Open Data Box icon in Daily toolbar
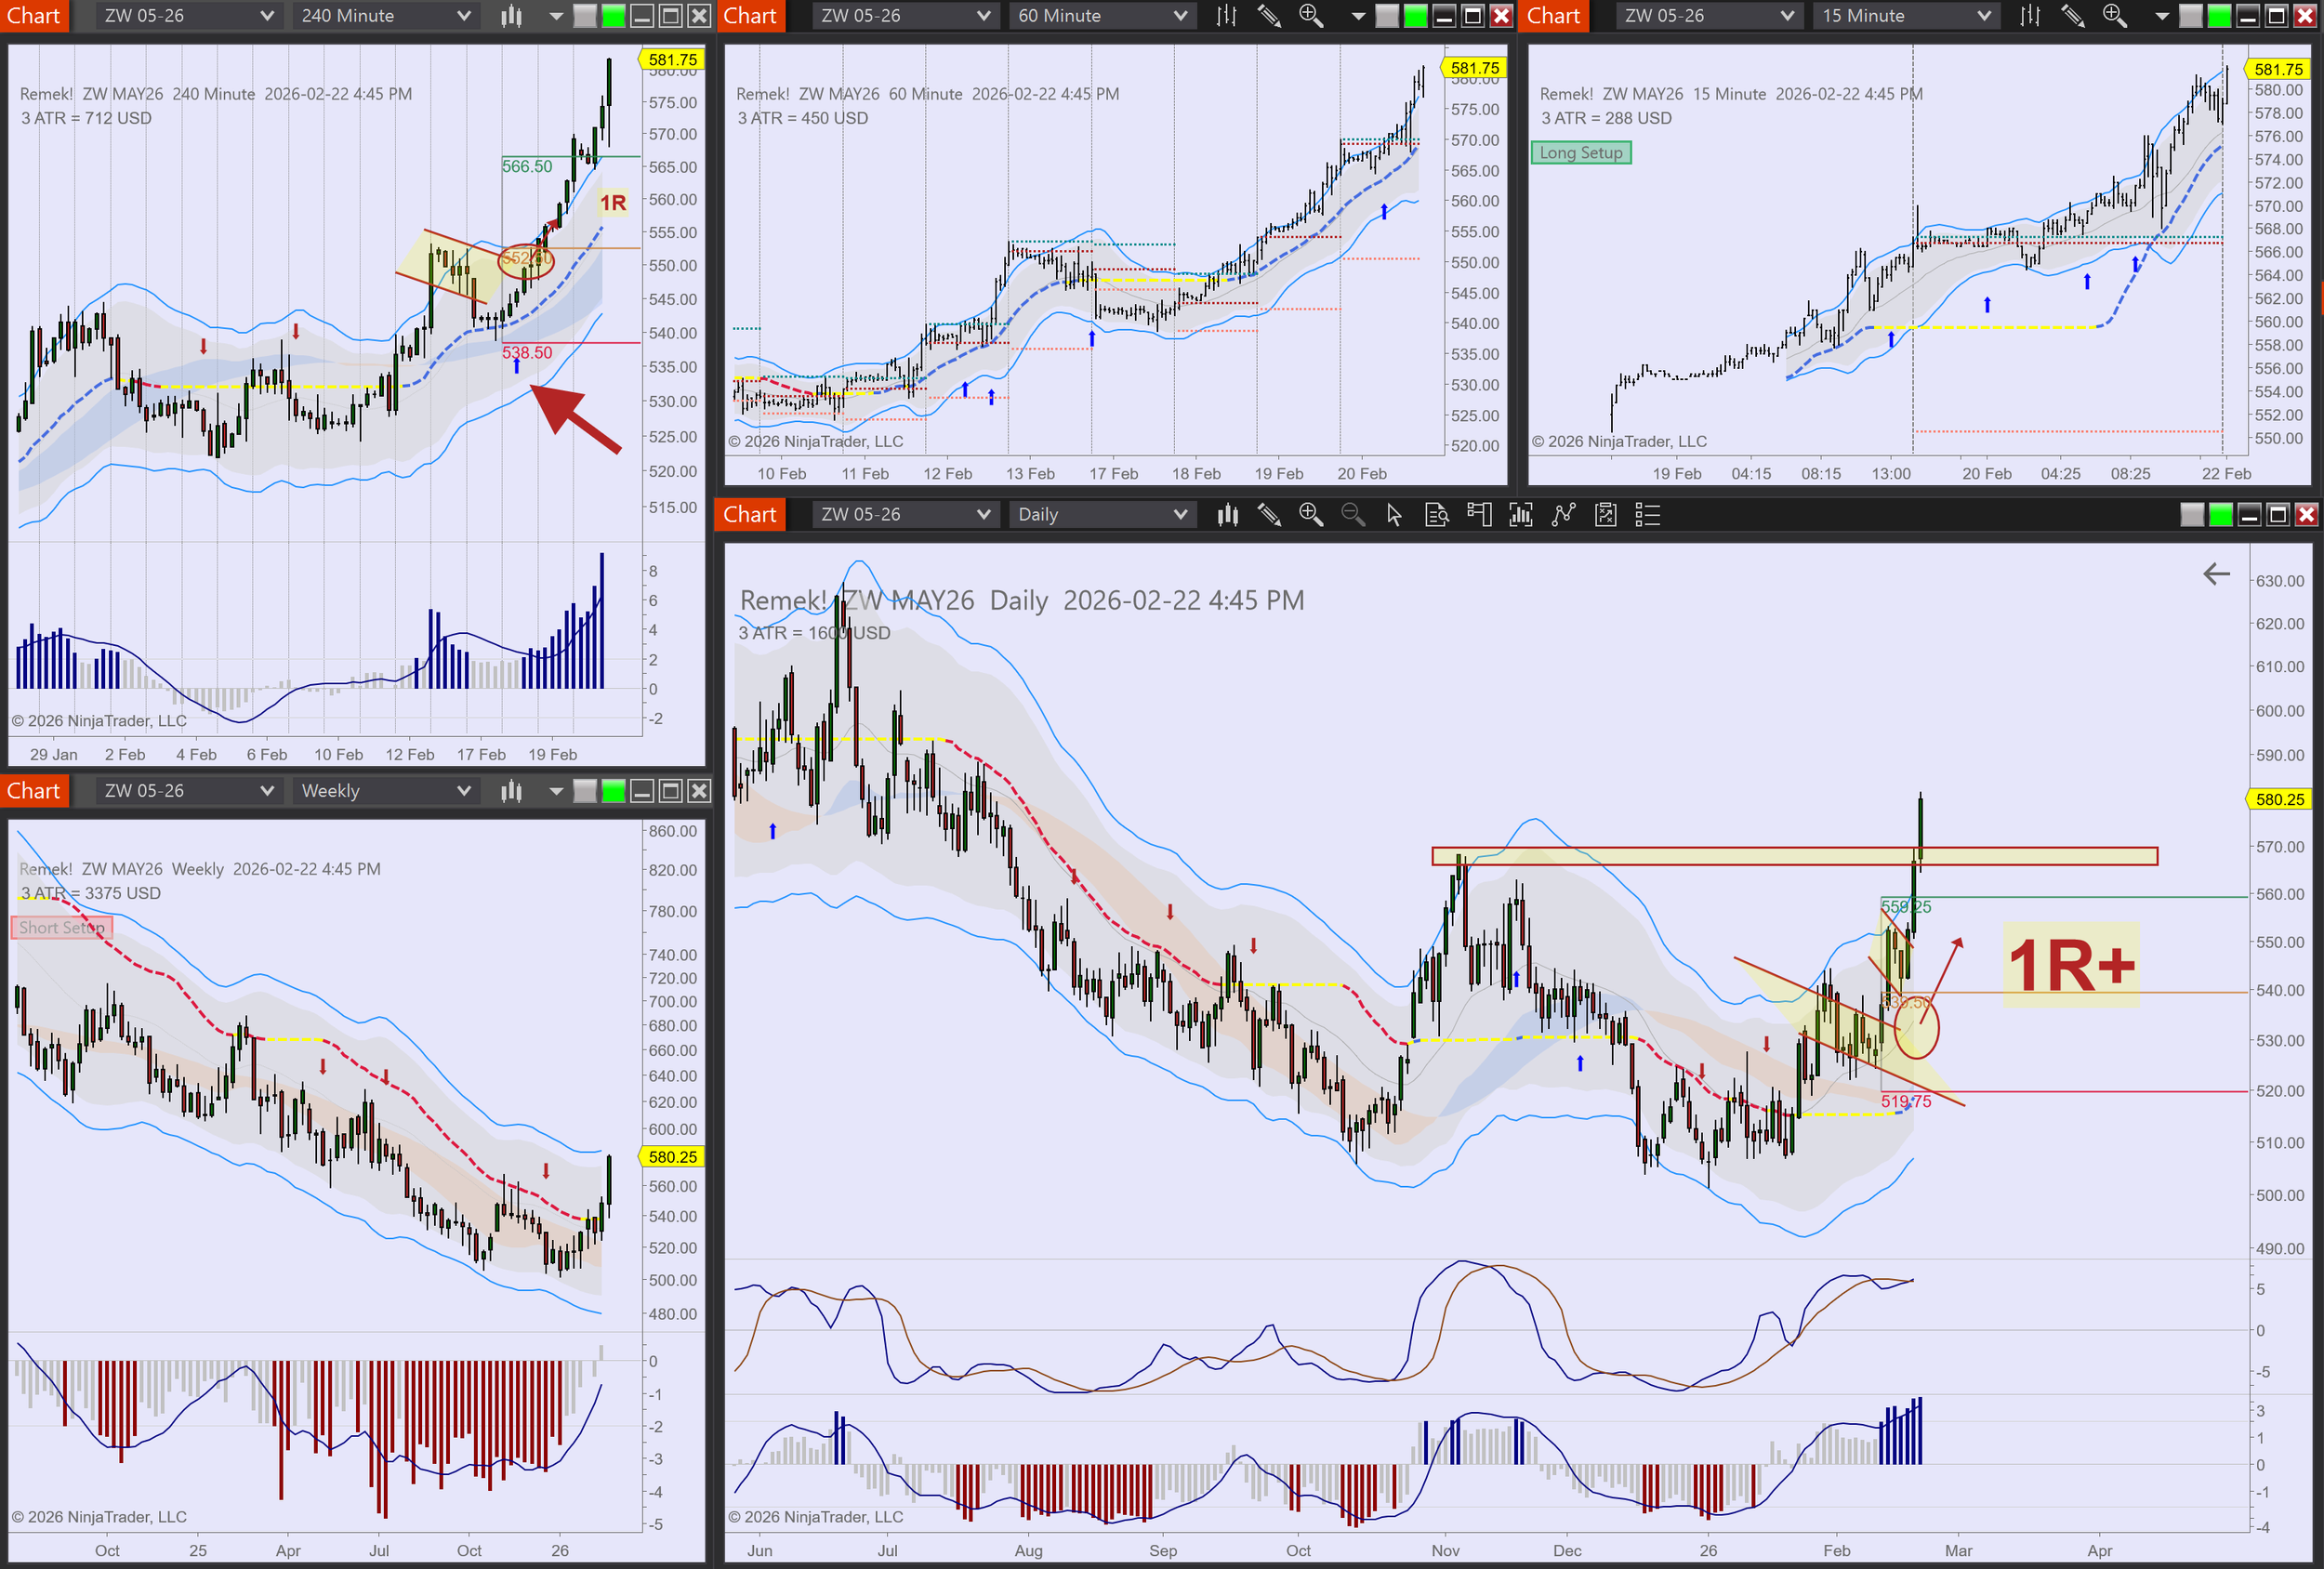This screenshot has height=1569, width=2324. coord(1436,515)
